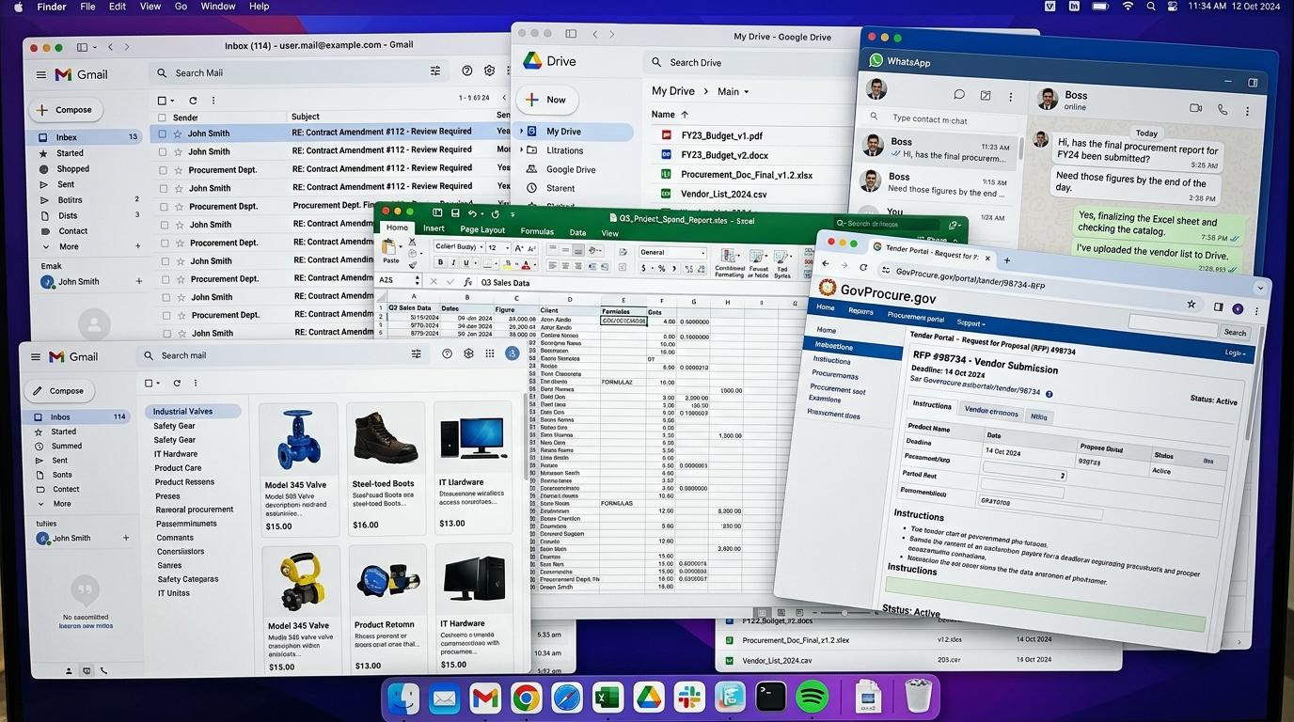Tick the select-all checkbox in Gmail catalog window
This screenshot has height=722, width=1294.
click(x=148, y=384)
